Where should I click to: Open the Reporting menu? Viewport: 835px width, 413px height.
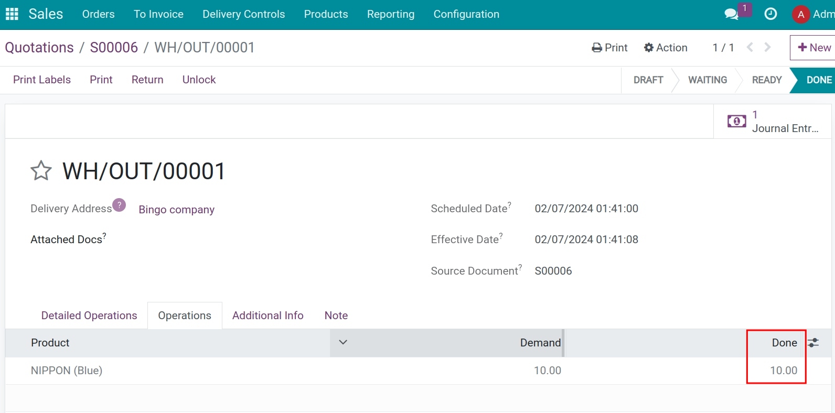click(391, 14)
